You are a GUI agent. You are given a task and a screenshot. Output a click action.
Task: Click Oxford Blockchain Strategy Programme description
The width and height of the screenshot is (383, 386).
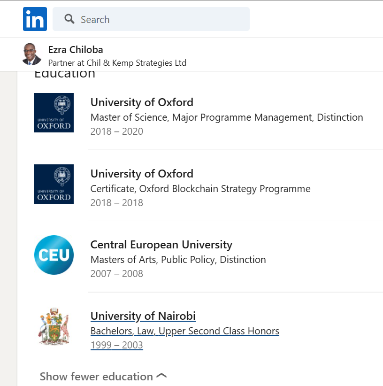(x=200, y=189)
